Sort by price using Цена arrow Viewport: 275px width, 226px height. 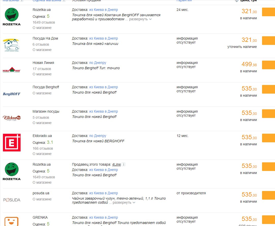(237, 1)
